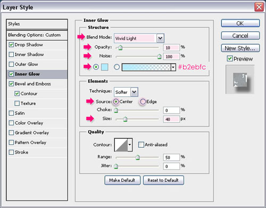Enable the Color Overlay checkbox

pyautogui.click(x=11, y=123)
